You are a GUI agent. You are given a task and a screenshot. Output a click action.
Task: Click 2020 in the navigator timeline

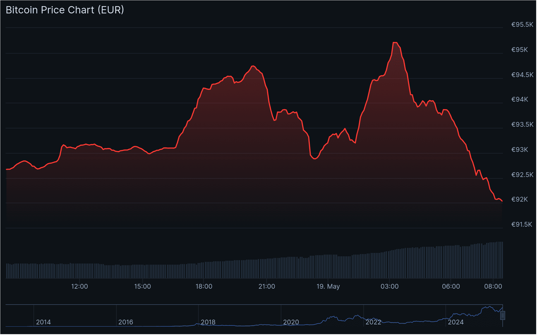(291, 322)
